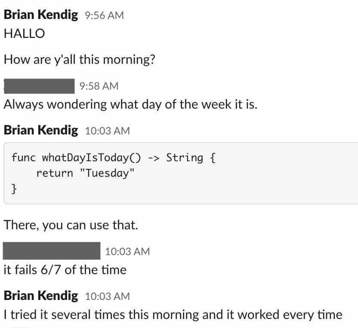Open Brian Kendig's profile from the HALLO message
This screenshot has height=328, width=358.
(41, 15)
